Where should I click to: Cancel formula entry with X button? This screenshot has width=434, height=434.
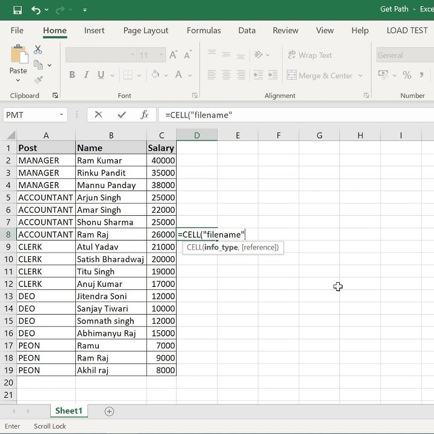pyautogui.click(x=98, y=115)
